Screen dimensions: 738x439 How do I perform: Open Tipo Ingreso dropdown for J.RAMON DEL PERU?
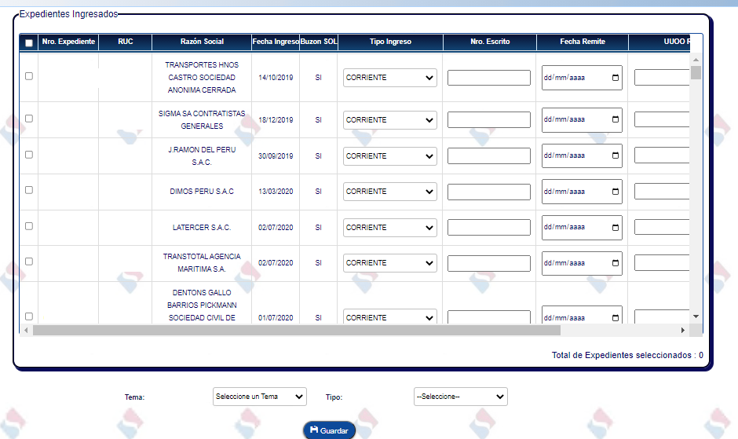tap(389, 156)
